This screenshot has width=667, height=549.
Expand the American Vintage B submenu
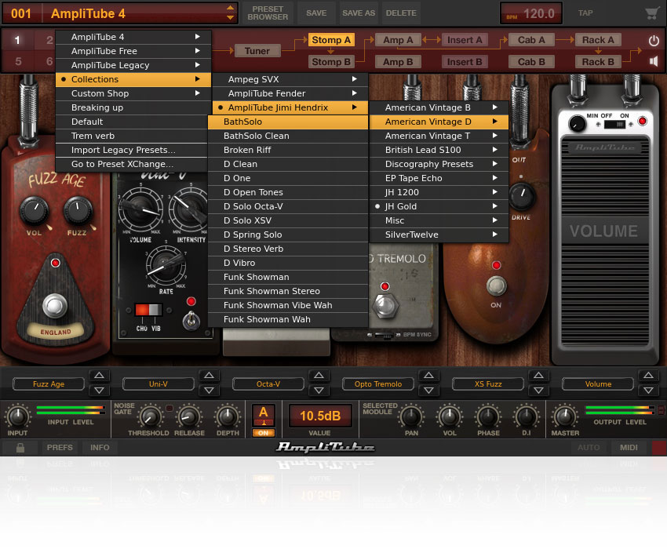[439, 107]
